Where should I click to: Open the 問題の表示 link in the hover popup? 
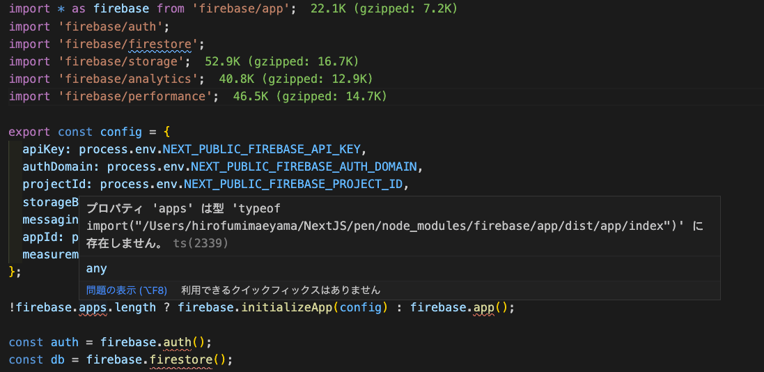click(x=127, y=290)
